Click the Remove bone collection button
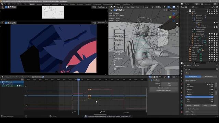219x123 pixels. click(196, 106)
